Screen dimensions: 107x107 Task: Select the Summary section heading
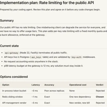(7, 21)
